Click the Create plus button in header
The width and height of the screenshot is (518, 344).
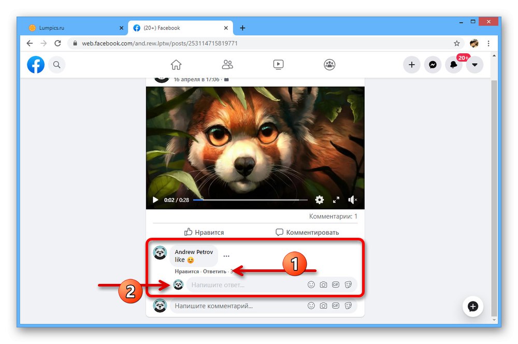412,64
